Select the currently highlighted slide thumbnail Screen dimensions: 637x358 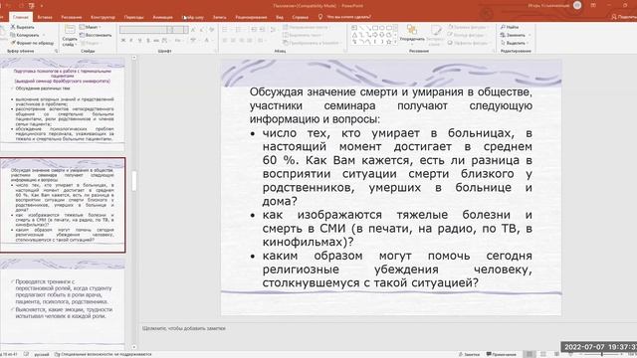pyautogui.click(x=63, y=205)
